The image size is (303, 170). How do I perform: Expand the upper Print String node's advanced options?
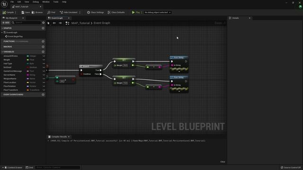pyautogui.click(x=179, y=71)
